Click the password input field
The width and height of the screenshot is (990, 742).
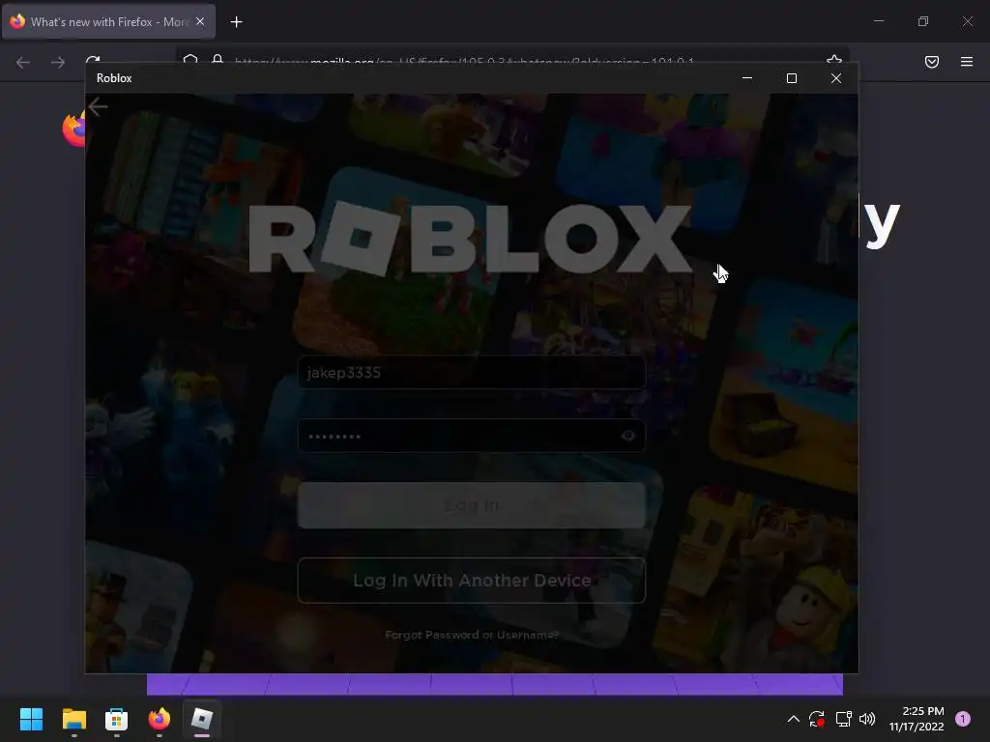pos(471,436)
